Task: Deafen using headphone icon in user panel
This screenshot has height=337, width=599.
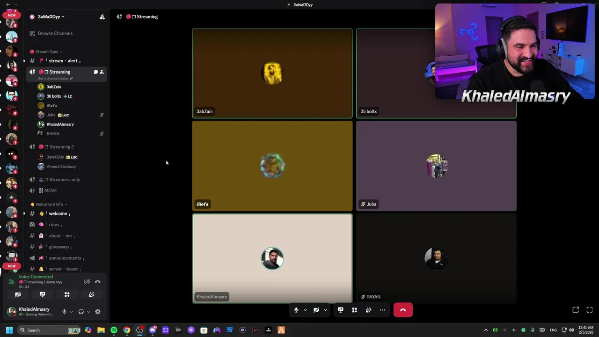Action: pos(81,312)
